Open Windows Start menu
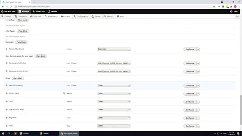This screenshot has height=136, width=242. pos(3,133)
